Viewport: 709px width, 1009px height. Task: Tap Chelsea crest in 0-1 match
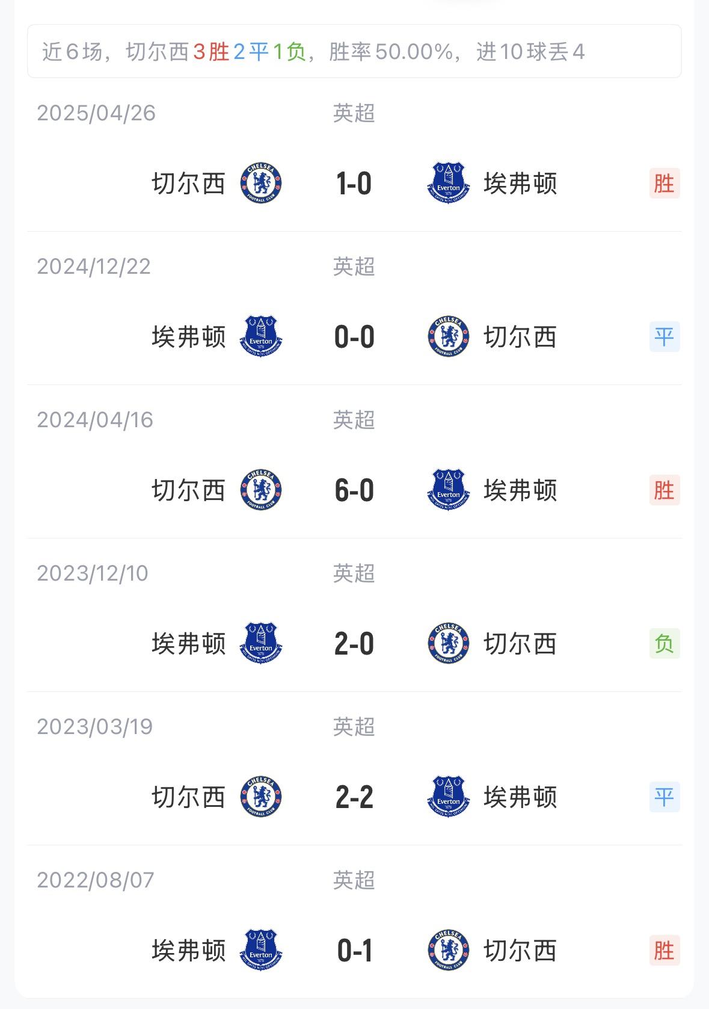point(448,950)
